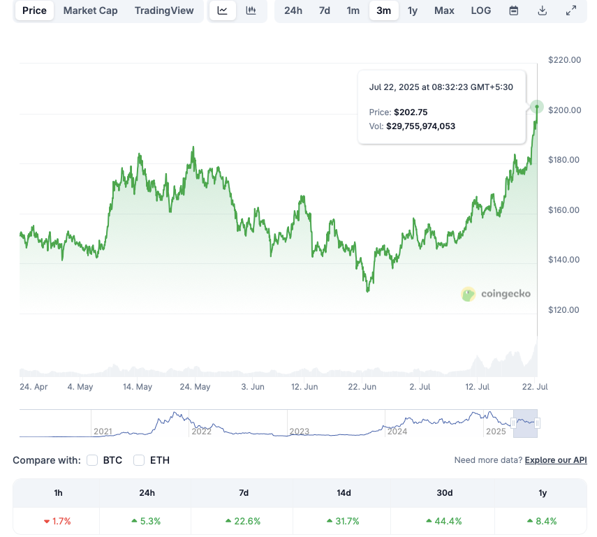597x537 pixels.
Task: Click the $220.00 y-axis label
Action: (565, 60)
